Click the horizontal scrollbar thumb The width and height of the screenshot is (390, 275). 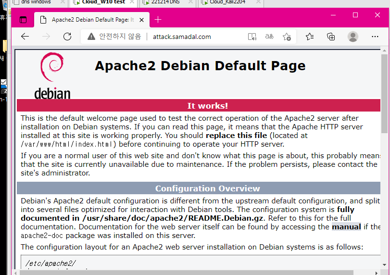click(187, 273)
